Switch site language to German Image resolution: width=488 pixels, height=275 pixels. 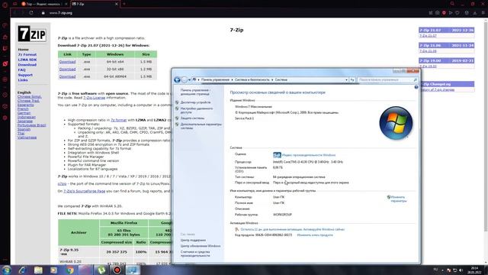click(24, 113)
